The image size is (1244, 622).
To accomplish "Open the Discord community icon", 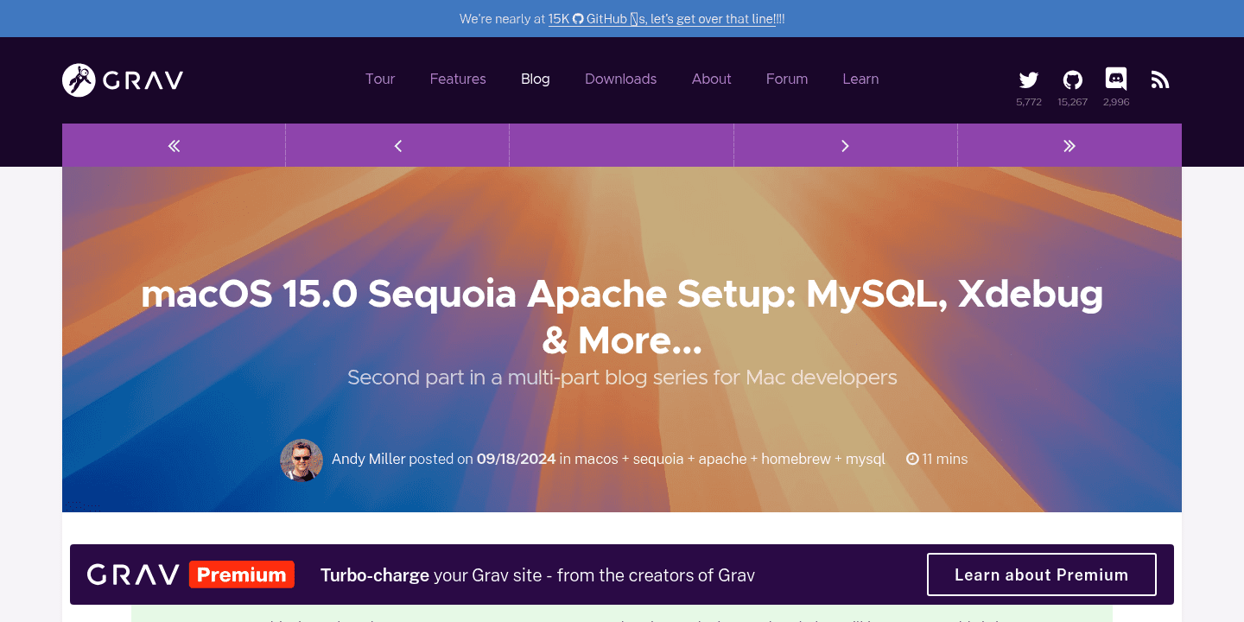I will pyautogui.click(x=1115, y=79).
